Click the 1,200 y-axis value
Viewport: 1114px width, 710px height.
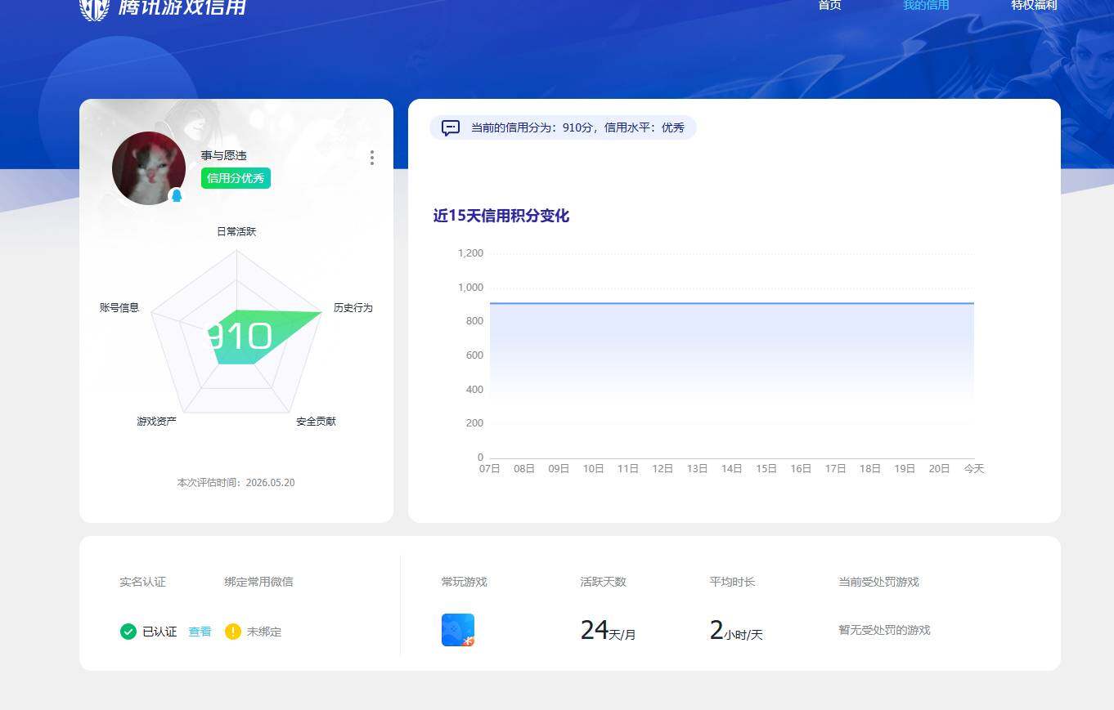click(470, 253)
